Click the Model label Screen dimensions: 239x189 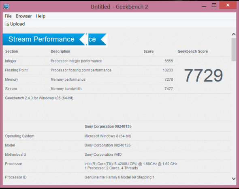coord(10,145)
